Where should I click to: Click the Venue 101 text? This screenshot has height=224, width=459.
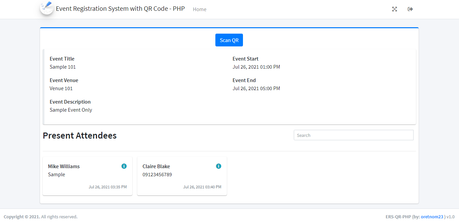[x=61, y=88]
